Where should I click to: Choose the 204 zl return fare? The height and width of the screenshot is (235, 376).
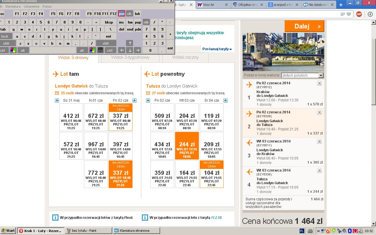[x=187, y=117]
